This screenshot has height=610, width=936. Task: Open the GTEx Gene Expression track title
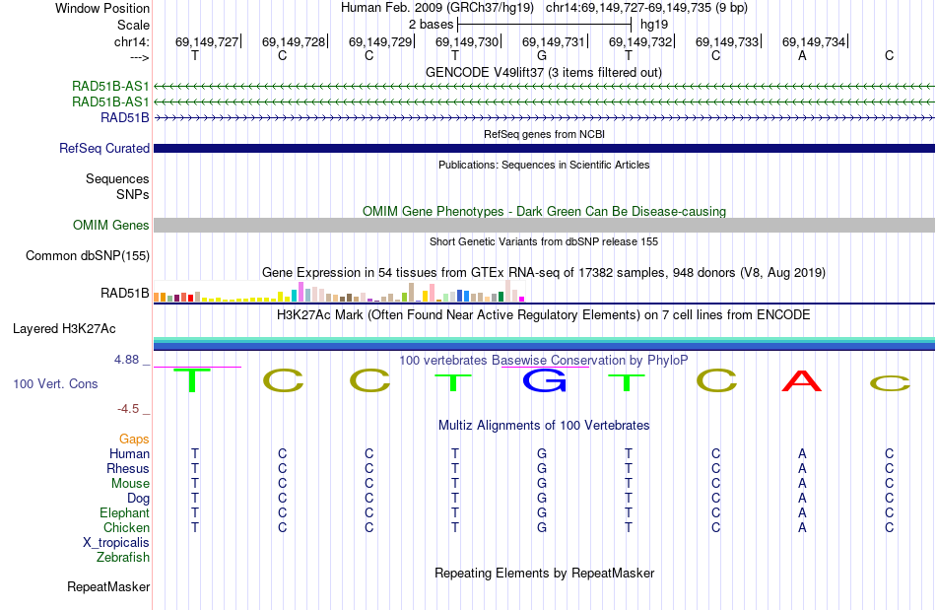[x=544, y=273]
